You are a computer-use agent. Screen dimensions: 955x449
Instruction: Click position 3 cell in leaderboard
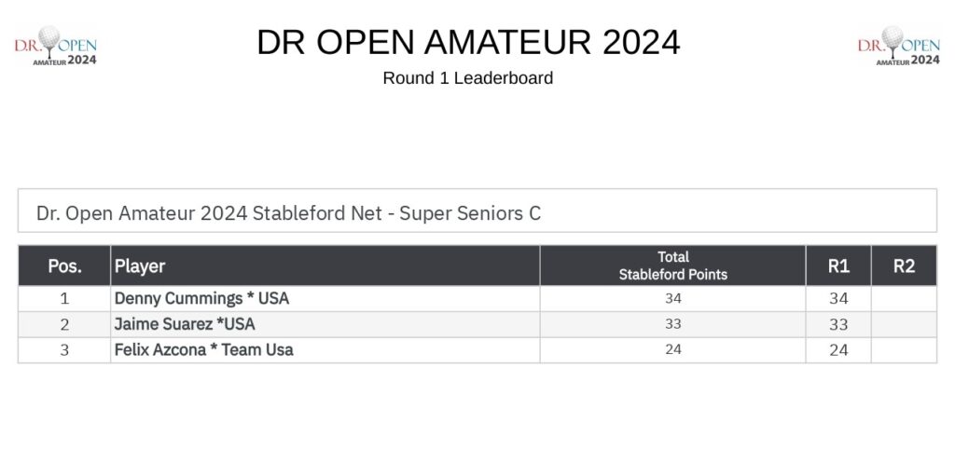(x=64, y=350)
